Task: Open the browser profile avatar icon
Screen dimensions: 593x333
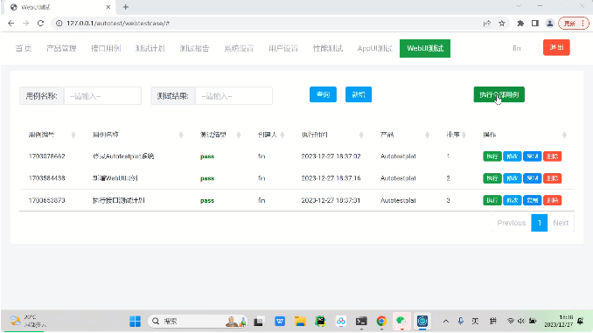Action: (549, 24)
